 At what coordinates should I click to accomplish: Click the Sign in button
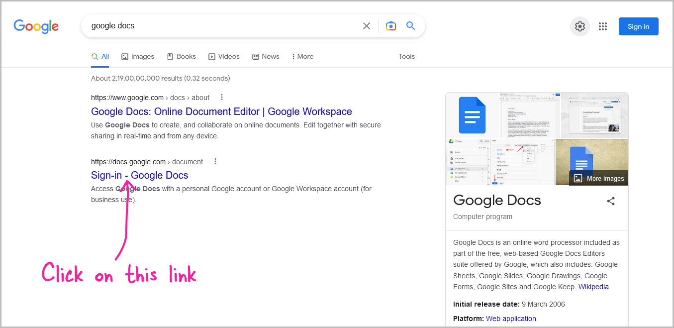639,26
